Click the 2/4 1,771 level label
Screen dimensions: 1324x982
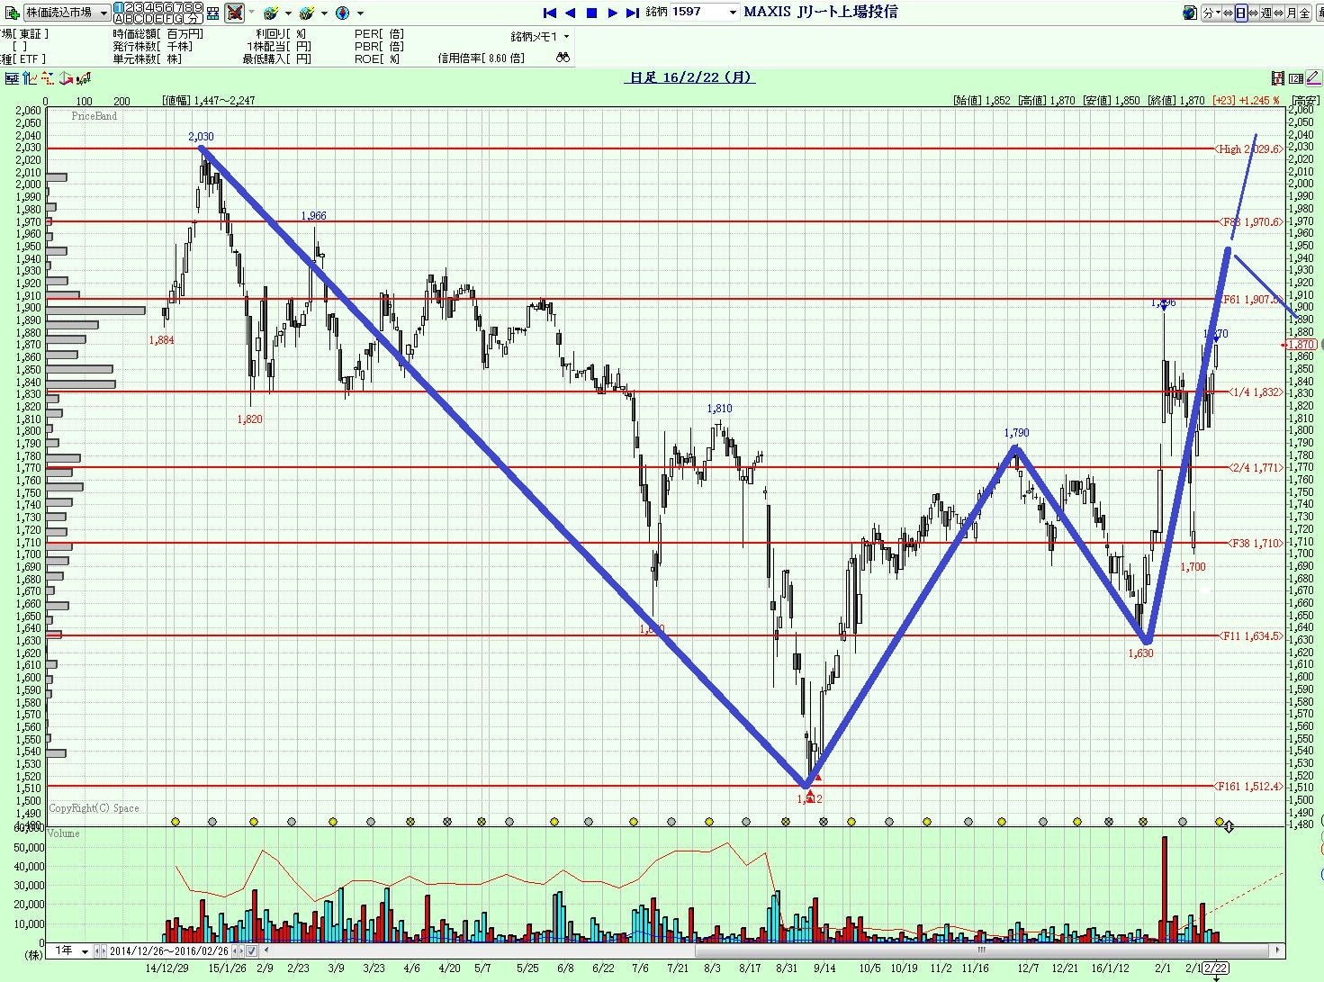1255,467
